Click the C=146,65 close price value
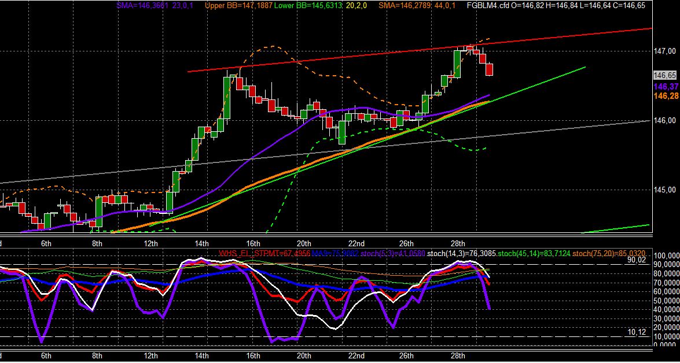The width and height of the screenshot is (680, 363). (x=629, y=6)
